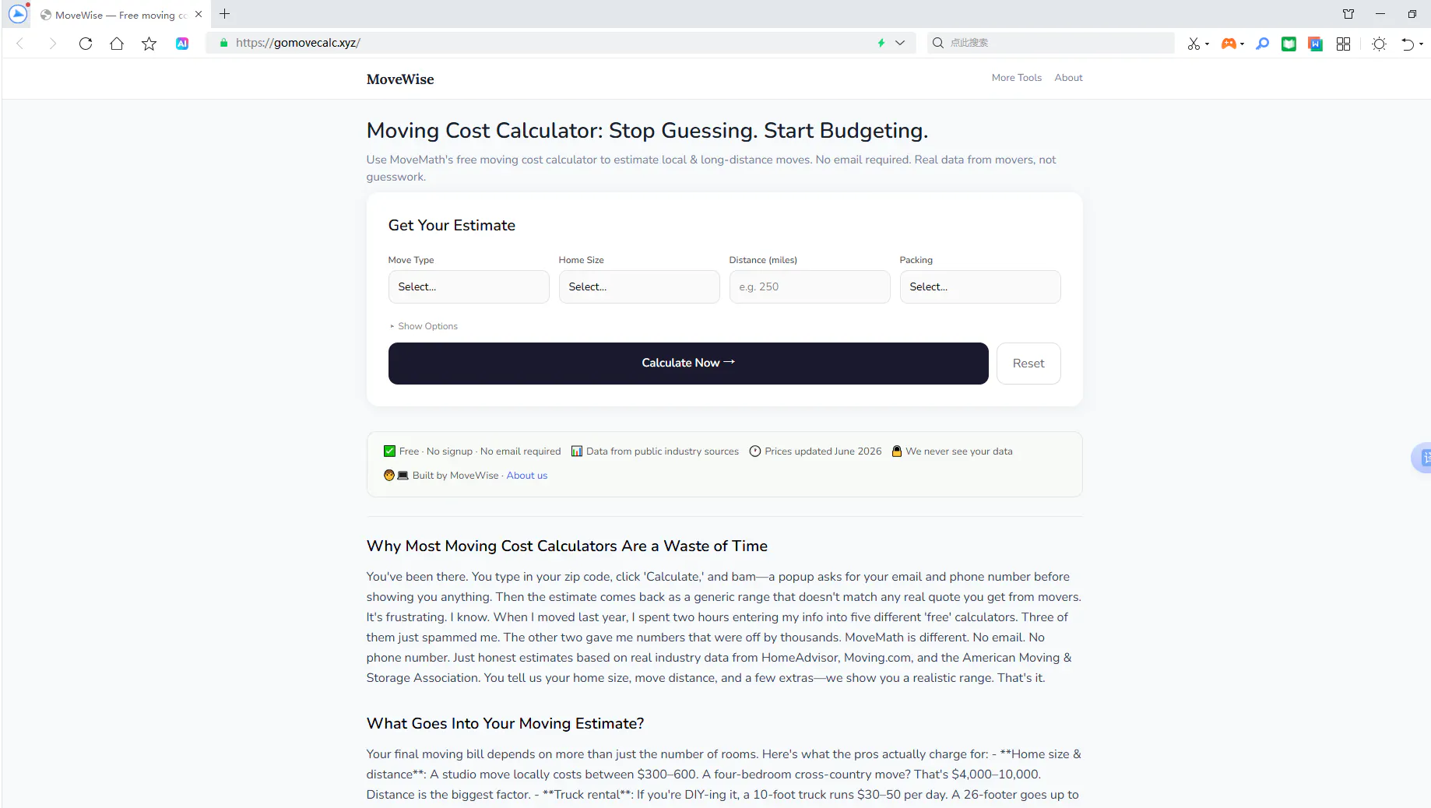
Task: Open the WPS document toolbar icon
Action: click(1316, 44)
